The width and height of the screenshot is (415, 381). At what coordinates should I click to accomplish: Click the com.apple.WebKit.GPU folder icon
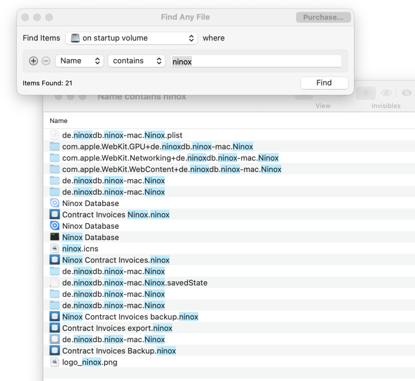(x=55, y=147)
